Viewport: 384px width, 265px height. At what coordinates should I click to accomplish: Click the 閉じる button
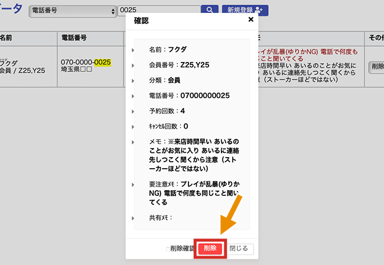[x=242, y=249]
